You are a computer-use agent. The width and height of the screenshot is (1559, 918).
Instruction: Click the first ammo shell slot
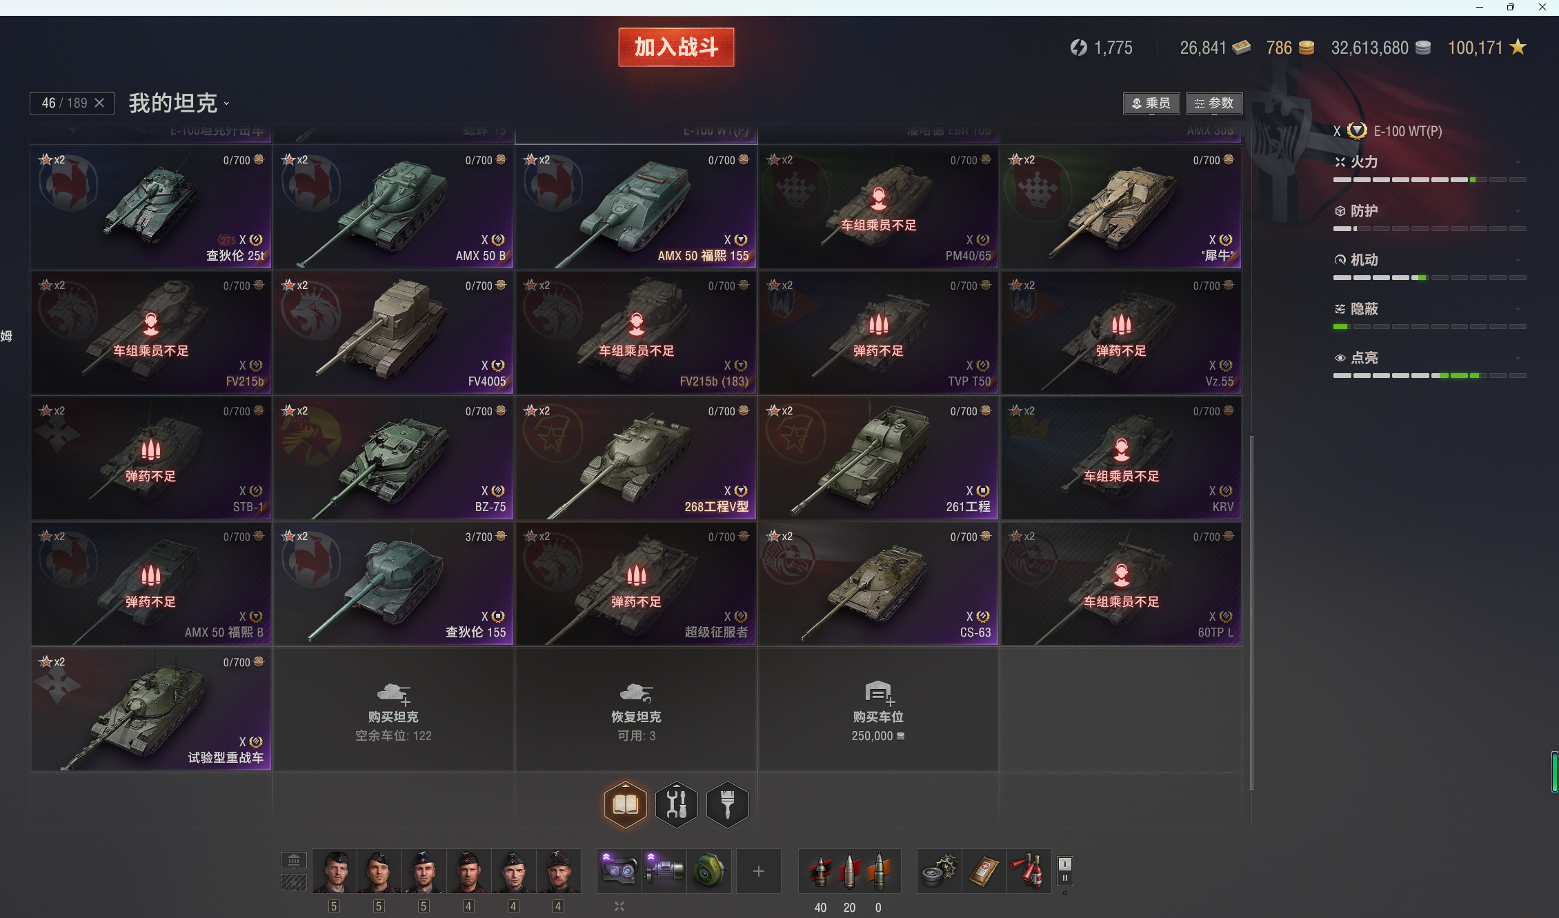[x=820, y=871]
